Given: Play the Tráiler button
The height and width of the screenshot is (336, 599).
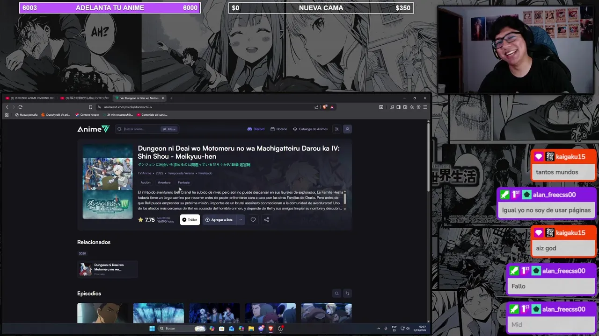Looking at the screenshot, I should [190, 220].
